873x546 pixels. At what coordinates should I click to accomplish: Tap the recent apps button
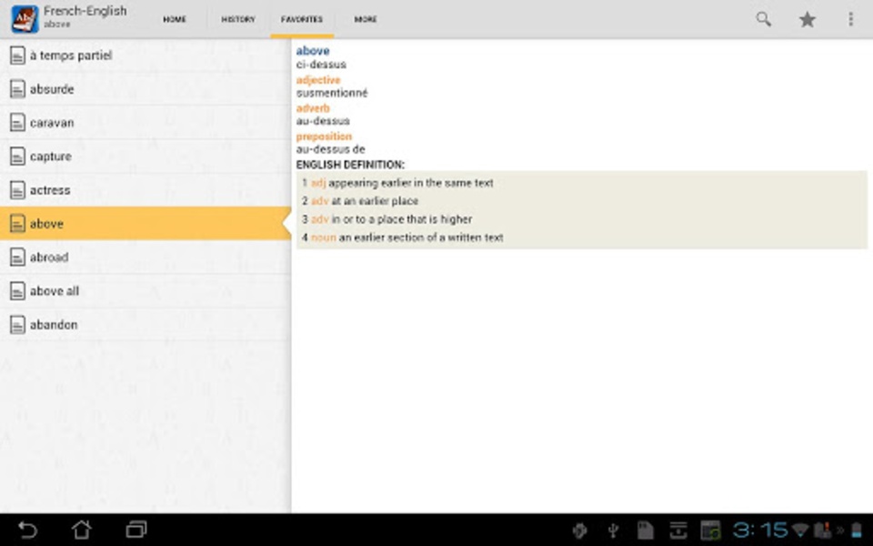pos(135,530)
